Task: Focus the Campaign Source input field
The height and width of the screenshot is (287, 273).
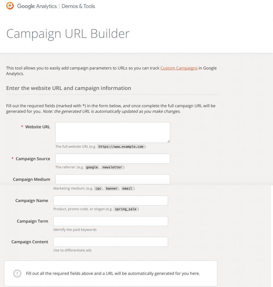Action: [x=113, y=159]
